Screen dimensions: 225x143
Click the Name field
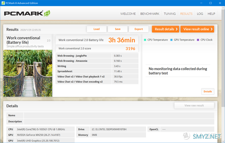click(119, 115)
